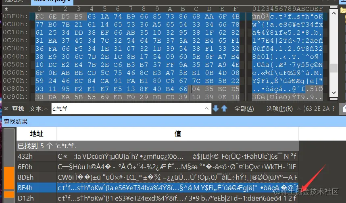346x203 pixels.
Task: Click the 0C10h address label
Action: click(15, 32)
